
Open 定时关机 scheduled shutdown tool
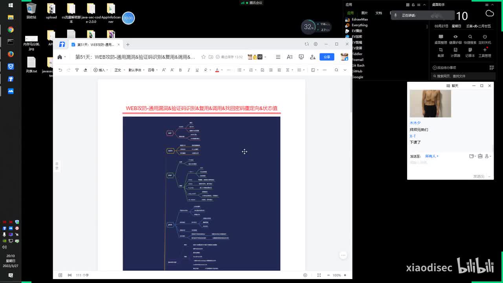pyautogui.click(x=485, y=39)
